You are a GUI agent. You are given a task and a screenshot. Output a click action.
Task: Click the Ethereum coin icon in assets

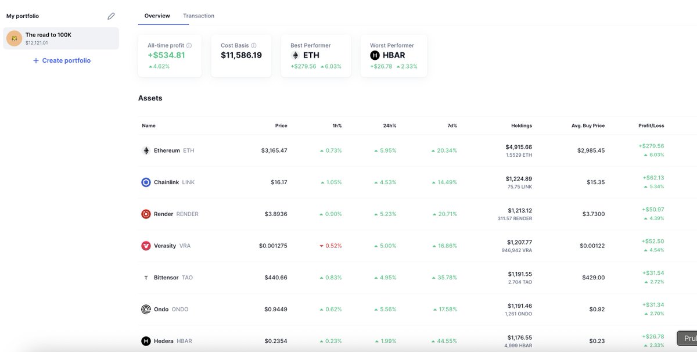[146, 150]
